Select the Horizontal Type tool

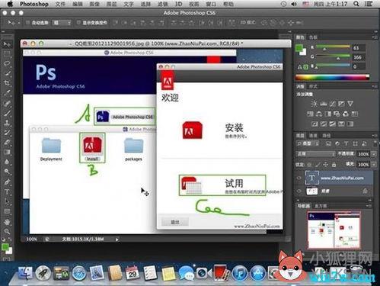pyautogui.click(x=7, y=192)
